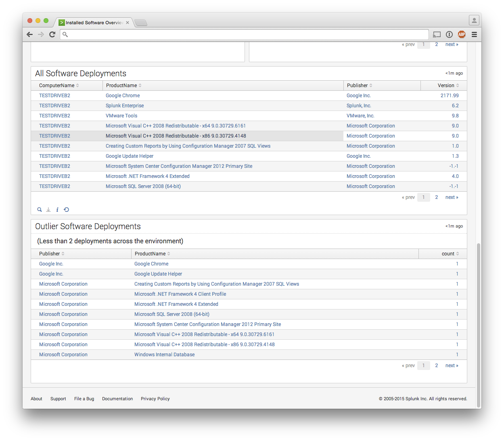Viewport: 504px width, 441px height.
Task: Click Windows Internal Database in Outlier table
Action: click(165, 355)
